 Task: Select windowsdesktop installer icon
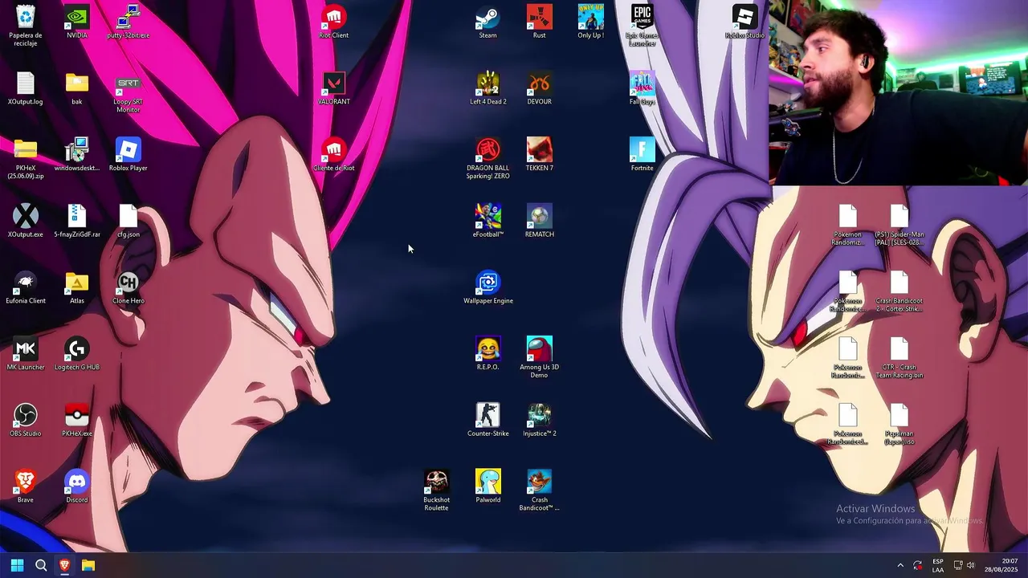77,155
